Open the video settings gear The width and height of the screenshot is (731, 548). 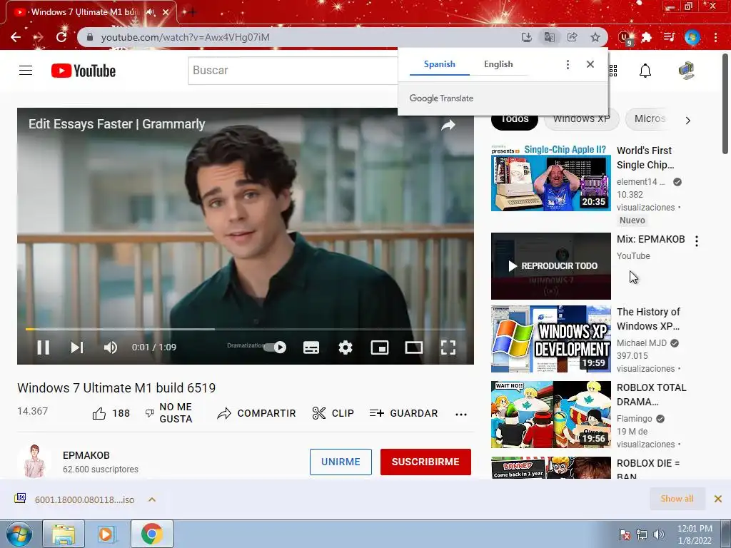[x=346, y=347]
